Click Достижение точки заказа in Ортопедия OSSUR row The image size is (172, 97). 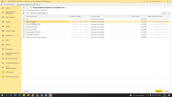97,29
